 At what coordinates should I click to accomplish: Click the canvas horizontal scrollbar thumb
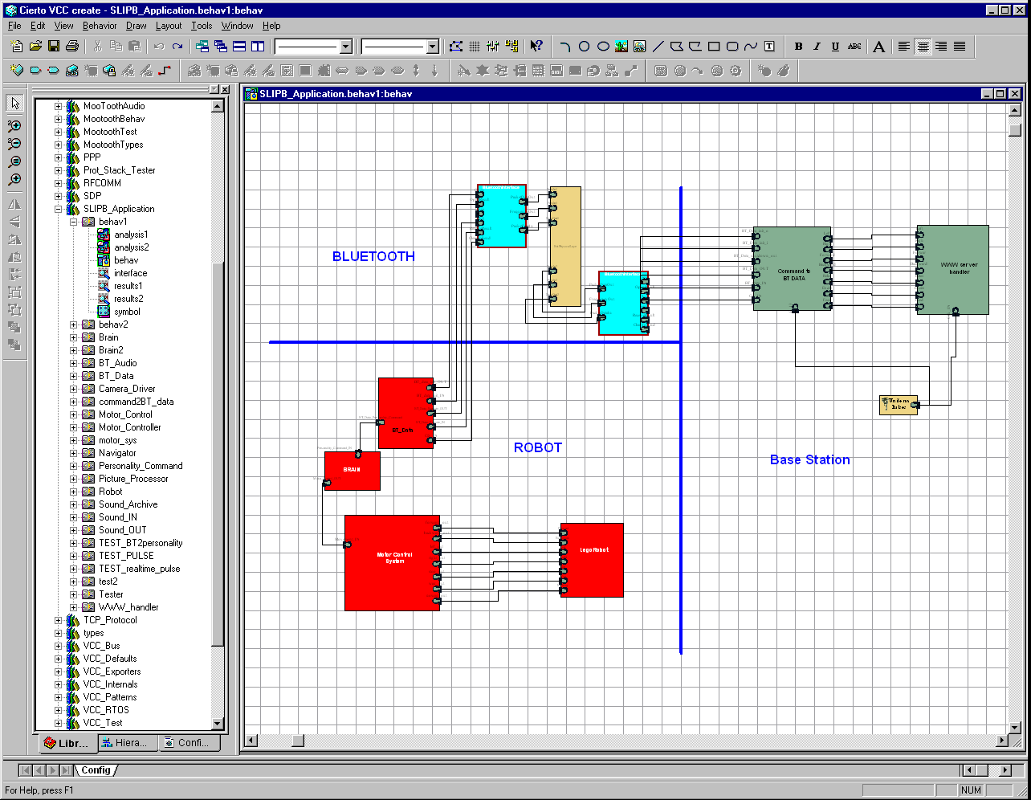point(298,741)
